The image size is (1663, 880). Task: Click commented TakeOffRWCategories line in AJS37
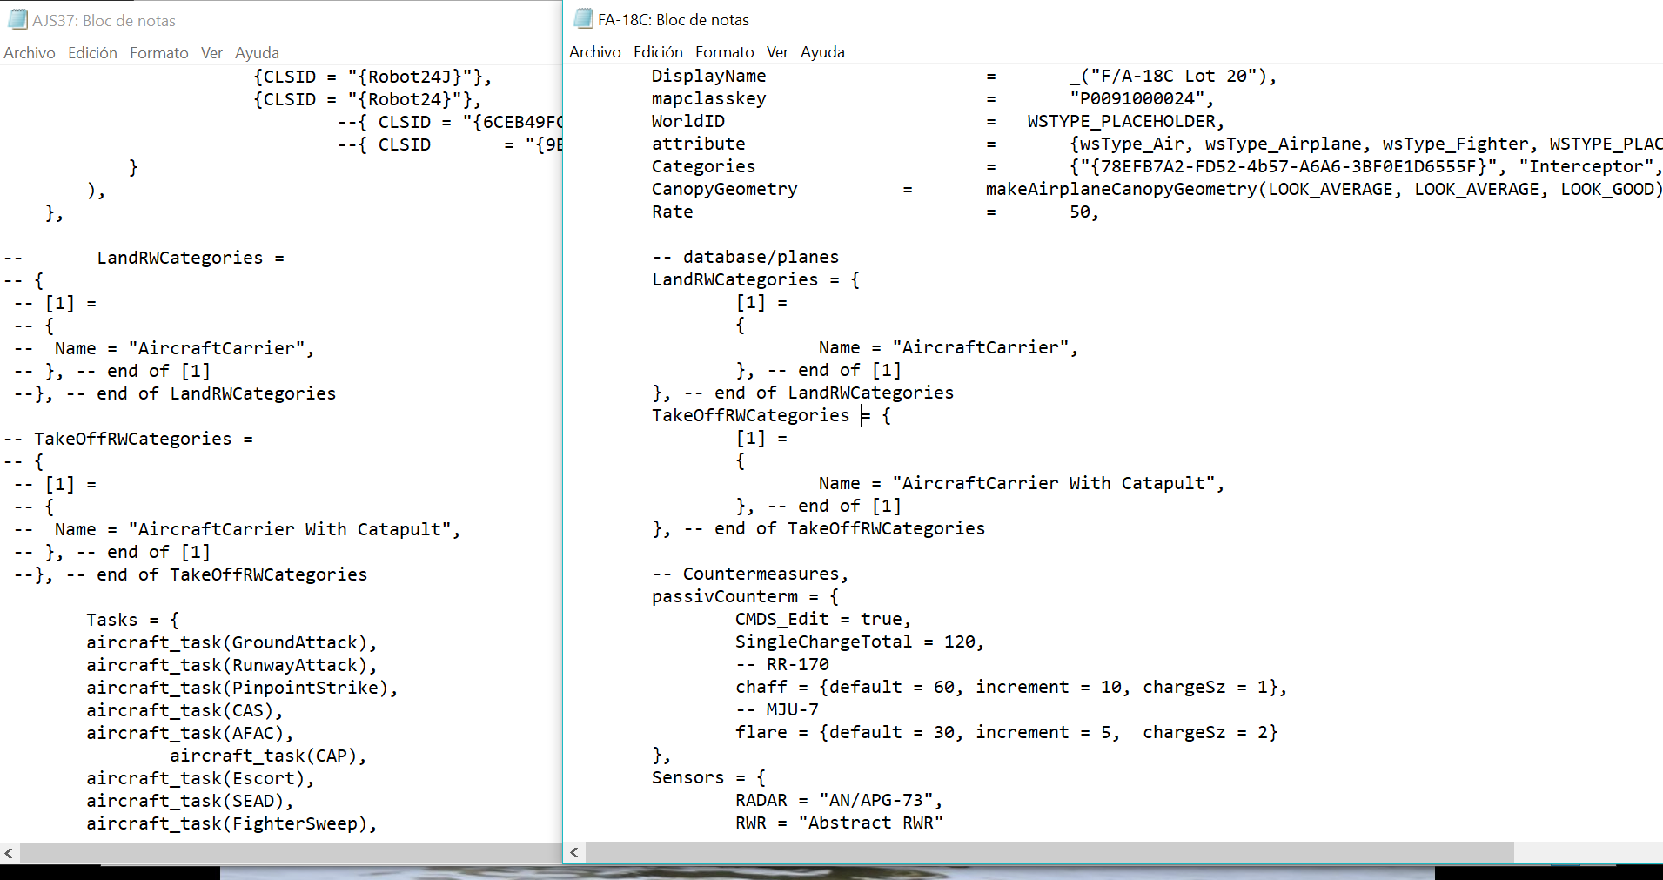point(129,439)
